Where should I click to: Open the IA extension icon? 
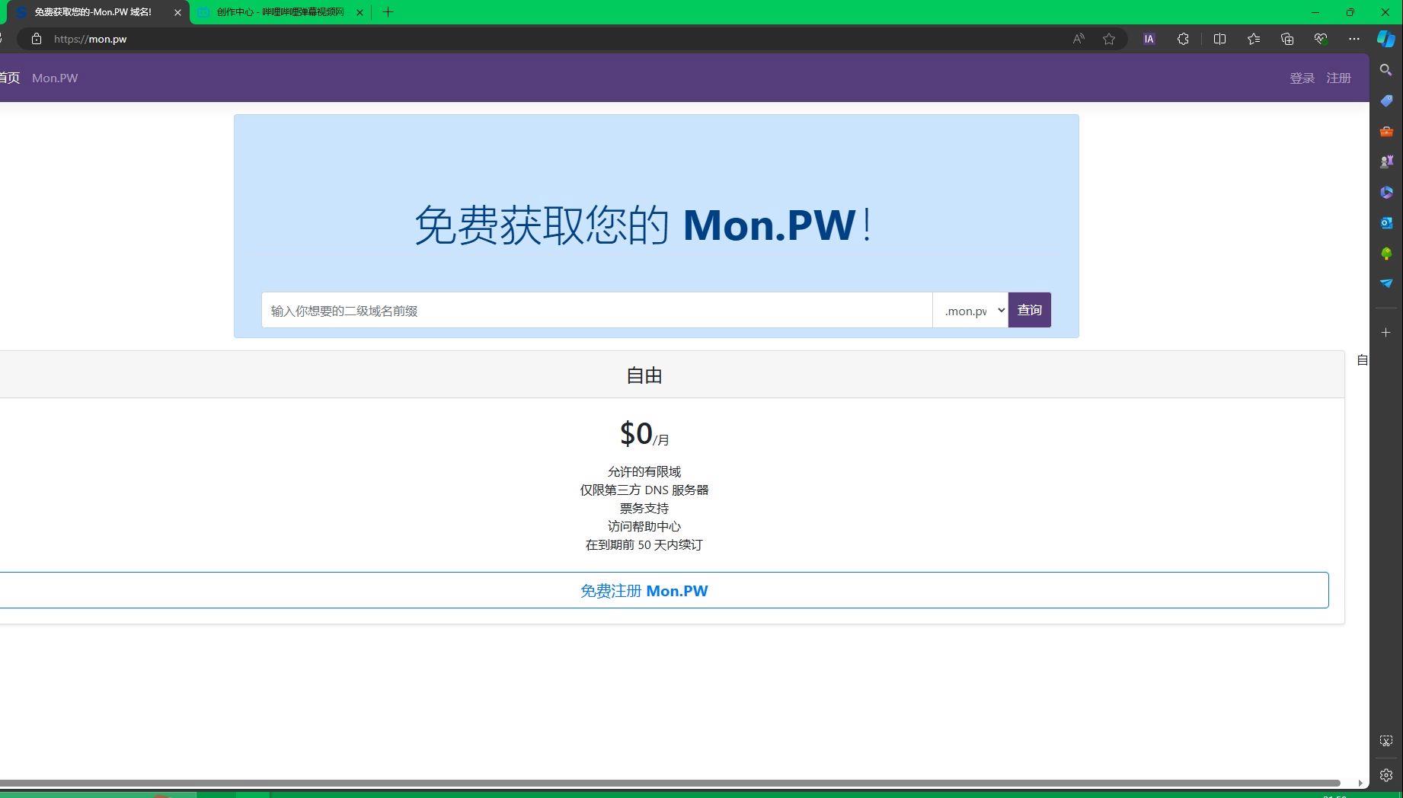coord(1149,39)
